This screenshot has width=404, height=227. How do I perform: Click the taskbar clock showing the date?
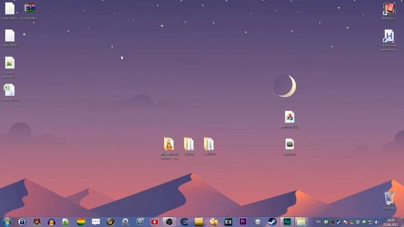[391, 222]
